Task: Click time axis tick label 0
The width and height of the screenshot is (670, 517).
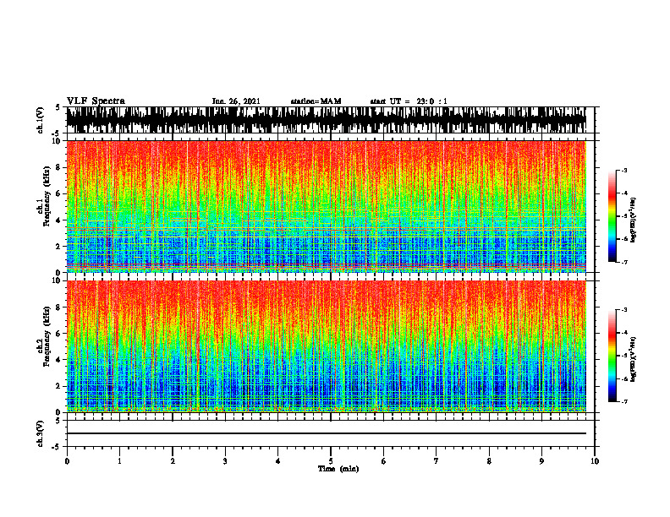Action: coord(67,461)
